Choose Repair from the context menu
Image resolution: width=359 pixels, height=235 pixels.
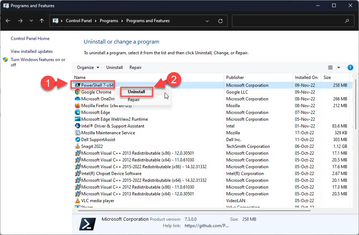134,99
